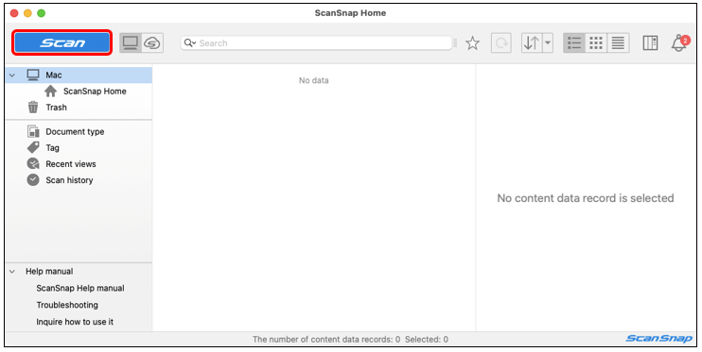The height and width of the screenshot is (352, 702).
Task: Switch to thumbnail grid view
Action: (596, 43)
